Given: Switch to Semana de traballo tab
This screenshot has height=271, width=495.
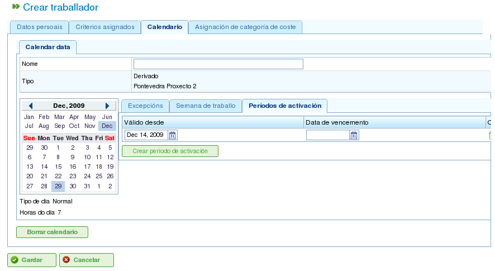Looking at the screenshot, I should [206, 106].
